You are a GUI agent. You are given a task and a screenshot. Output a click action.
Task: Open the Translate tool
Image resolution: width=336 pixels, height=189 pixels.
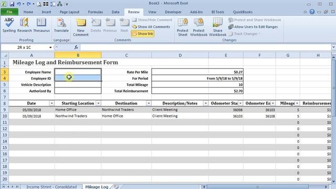tap(61, 25)
